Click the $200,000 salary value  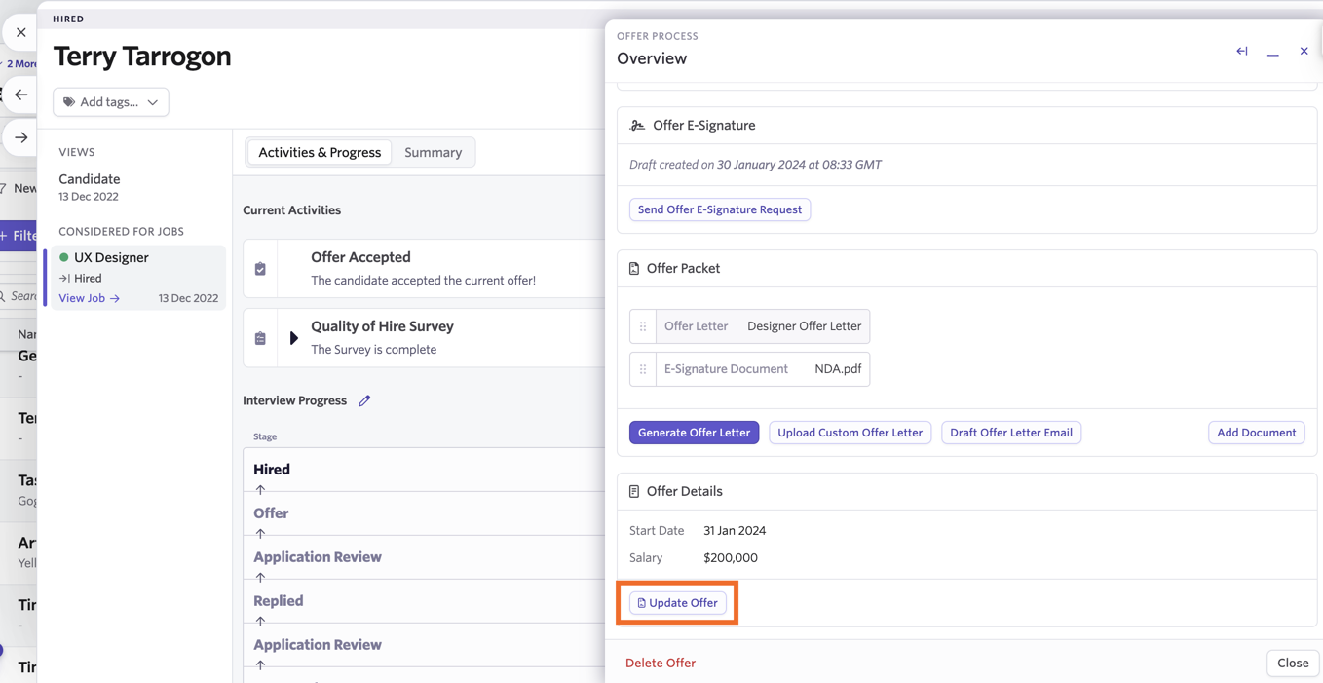tap(731, 558)
